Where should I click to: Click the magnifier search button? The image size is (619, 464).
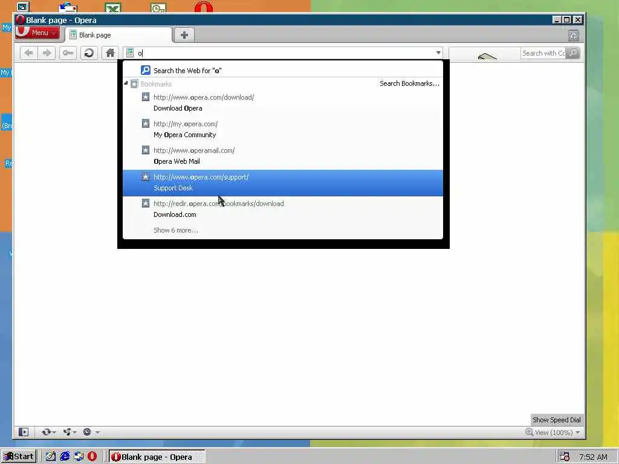[x=573, y=53]
